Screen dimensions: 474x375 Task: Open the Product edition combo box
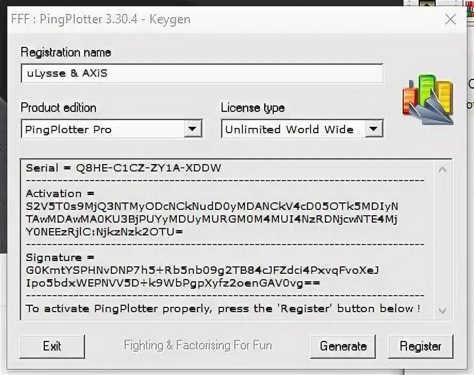tap(111, 129)
